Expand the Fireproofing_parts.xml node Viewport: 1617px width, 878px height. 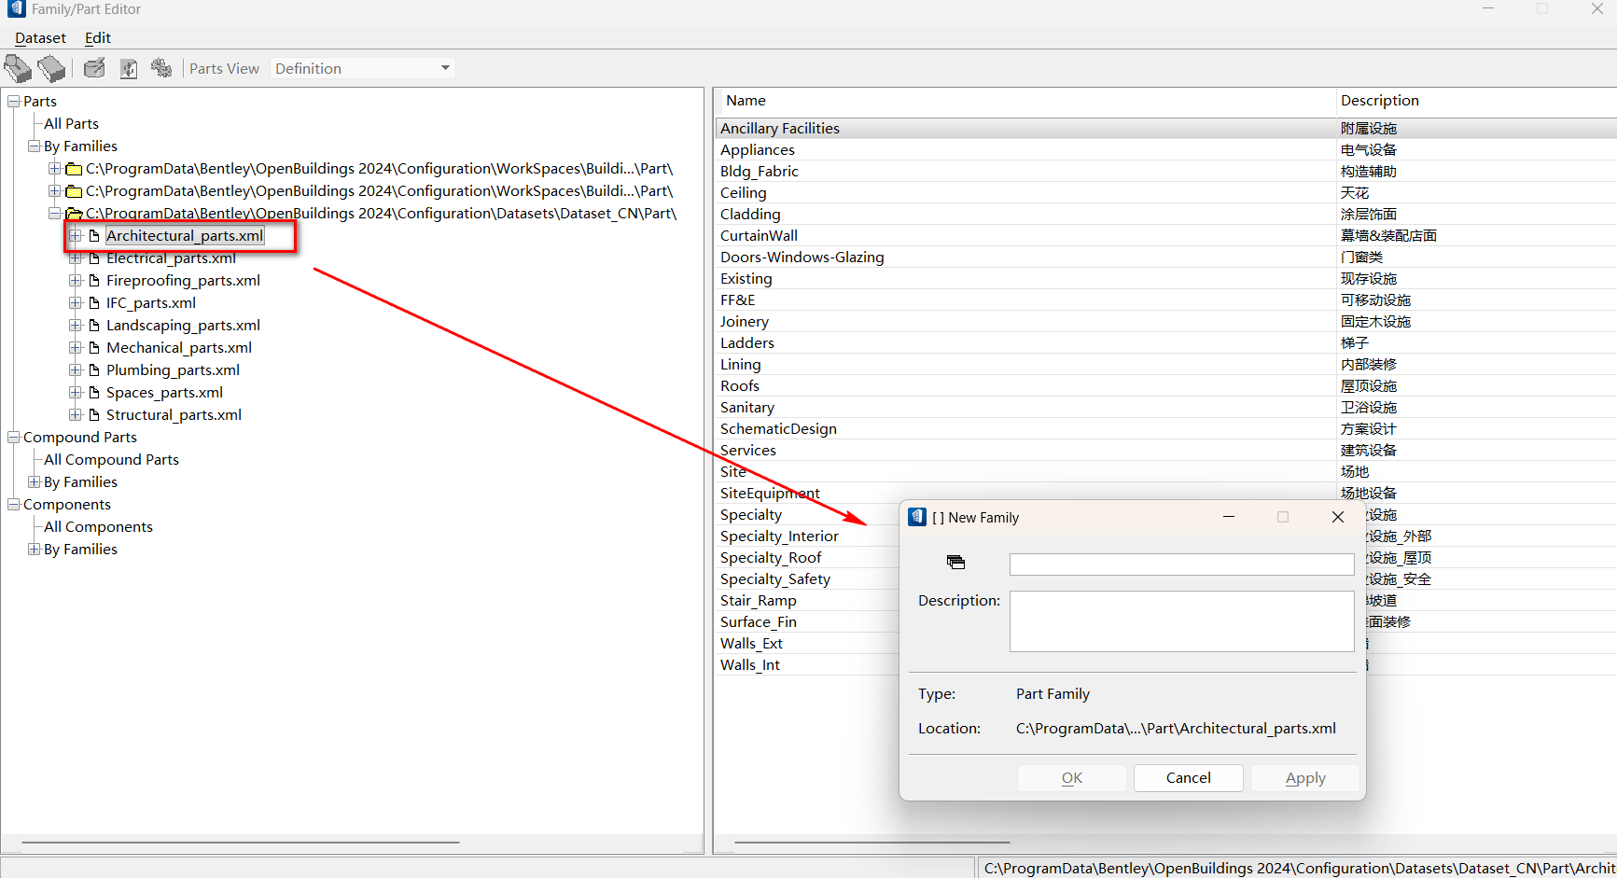76,281
